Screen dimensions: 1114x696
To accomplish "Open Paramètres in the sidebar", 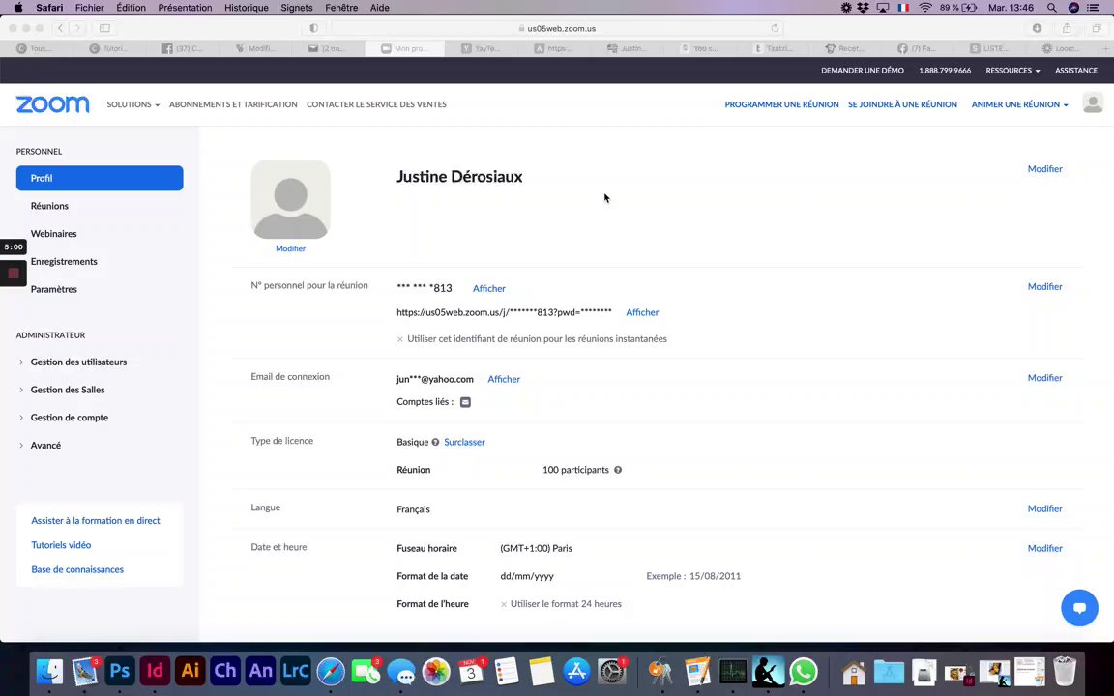I will pos(54,289).
